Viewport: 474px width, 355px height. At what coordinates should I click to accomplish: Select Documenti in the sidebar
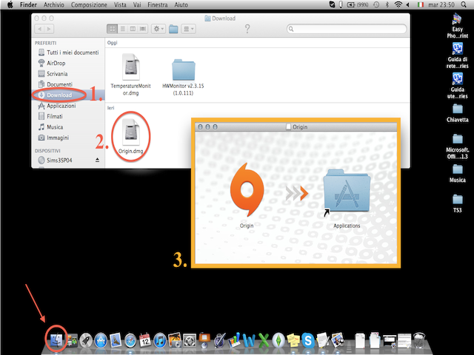pos(68,84)
